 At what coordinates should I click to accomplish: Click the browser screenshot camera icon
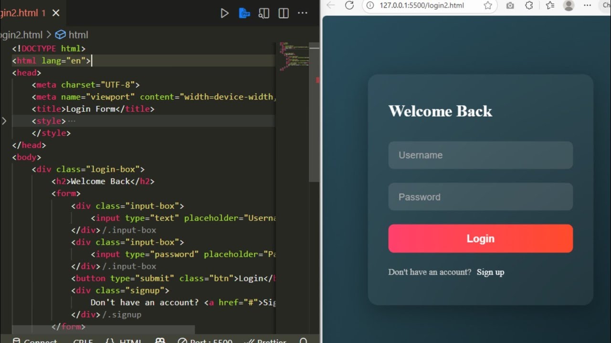click(510, 5)
